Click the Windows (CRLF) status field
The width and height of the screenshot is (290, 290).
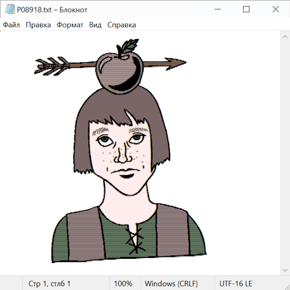pos(171,284)
